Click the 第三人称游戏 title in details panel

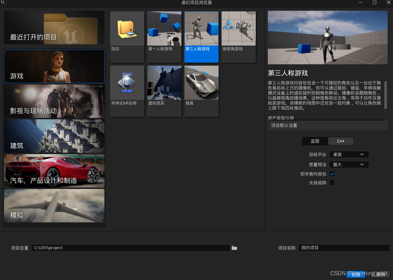288,73
